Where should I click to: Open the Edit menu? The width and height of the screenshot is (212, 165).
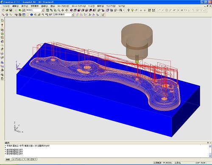pyautogui.click(x=15, y=6)
